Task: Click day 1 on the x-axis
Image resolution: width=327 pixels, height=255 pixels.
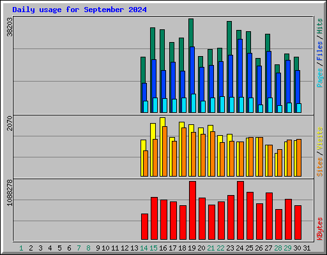Action: 21,248
